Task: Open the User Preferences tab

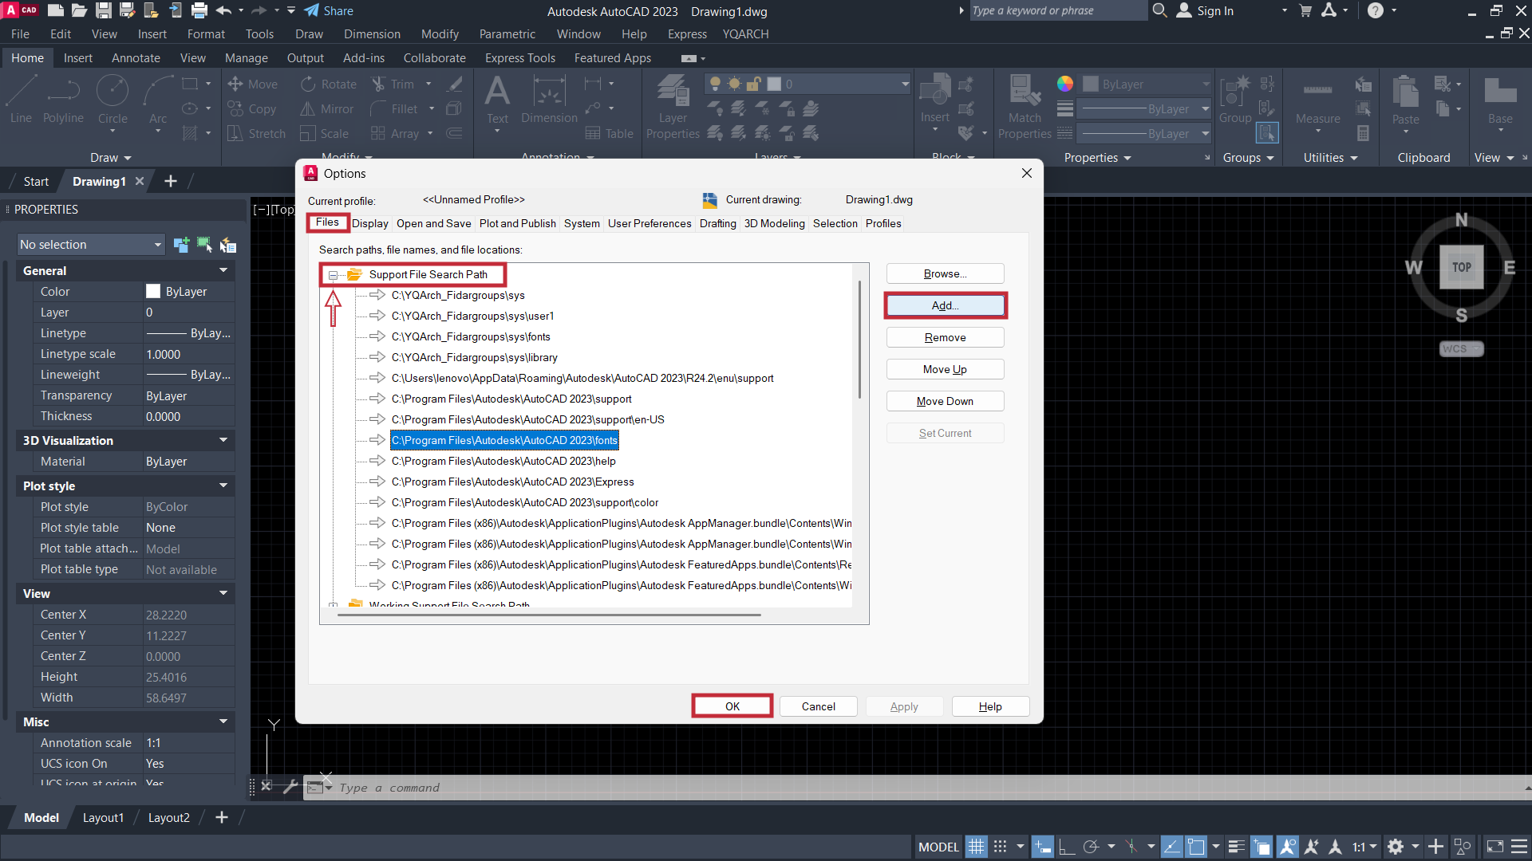Action: pyautogui.click(x=650, y=223)
